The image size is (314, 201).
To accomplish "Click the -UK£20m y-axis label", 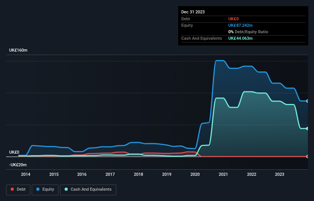I will [x=18, y=165].
